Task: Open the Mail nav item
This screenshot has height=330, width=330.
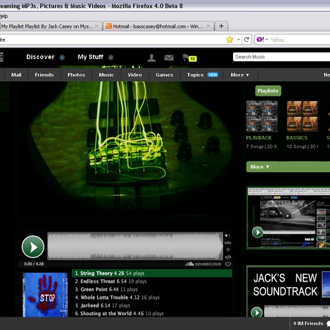Action: point(16,75)
